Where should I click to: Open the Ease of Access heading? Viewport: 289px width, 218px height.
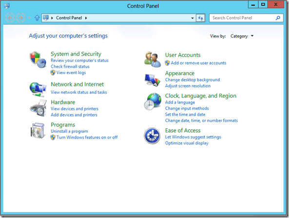tap(183, 131)
